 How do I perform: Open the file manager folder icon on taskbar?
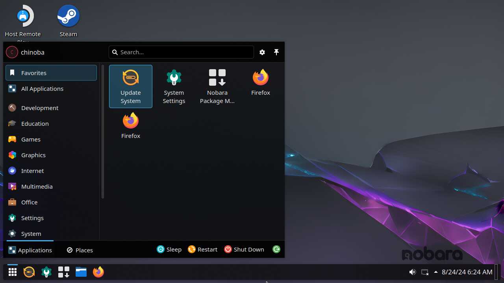81,272
